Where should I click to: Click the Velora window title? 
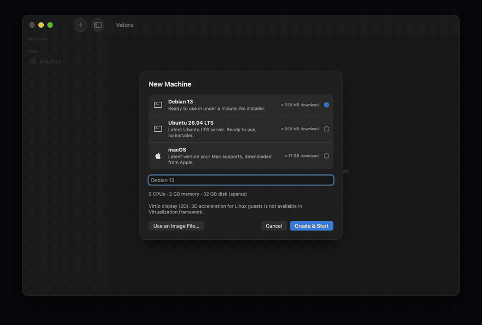124,25
